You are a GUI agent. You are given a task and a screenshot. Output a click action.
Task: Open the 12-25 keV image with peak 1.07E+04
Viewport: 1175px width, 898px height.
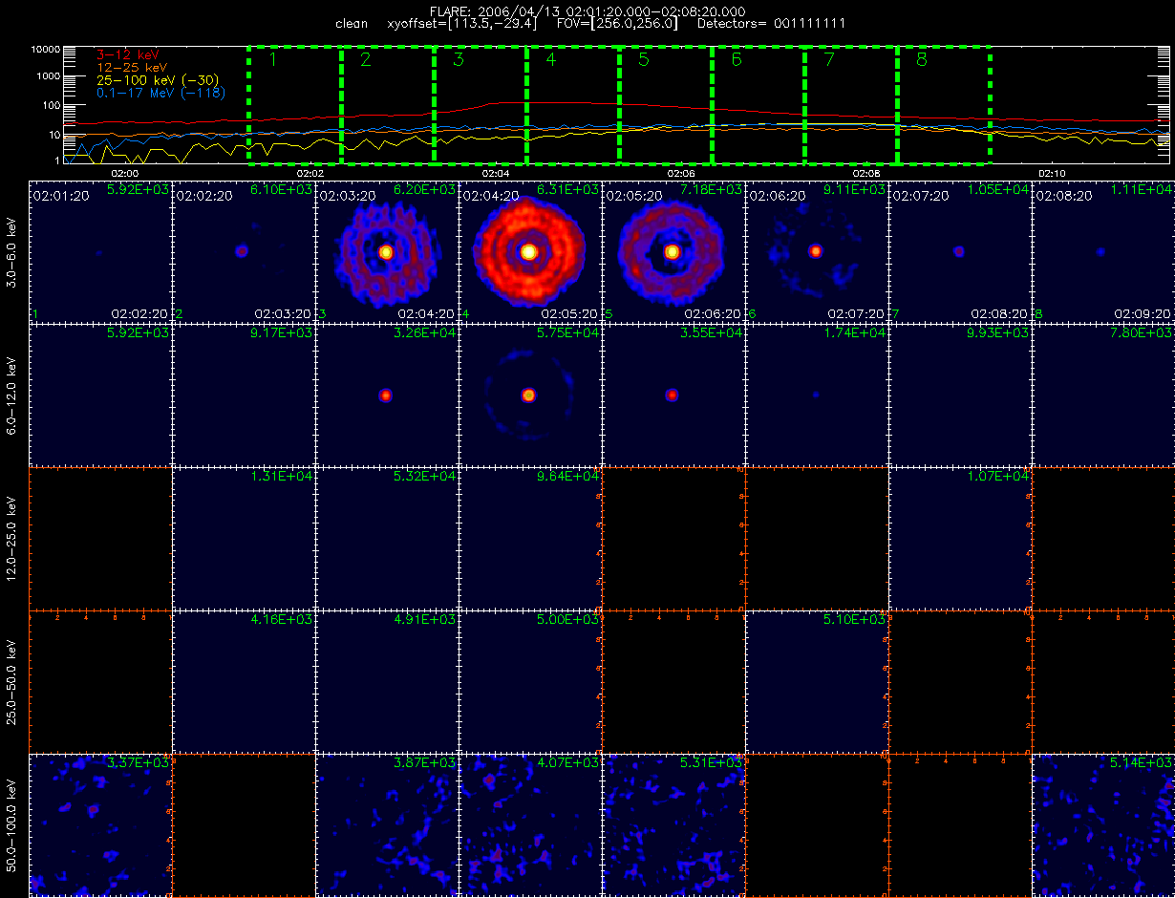[x=960, y=538]
